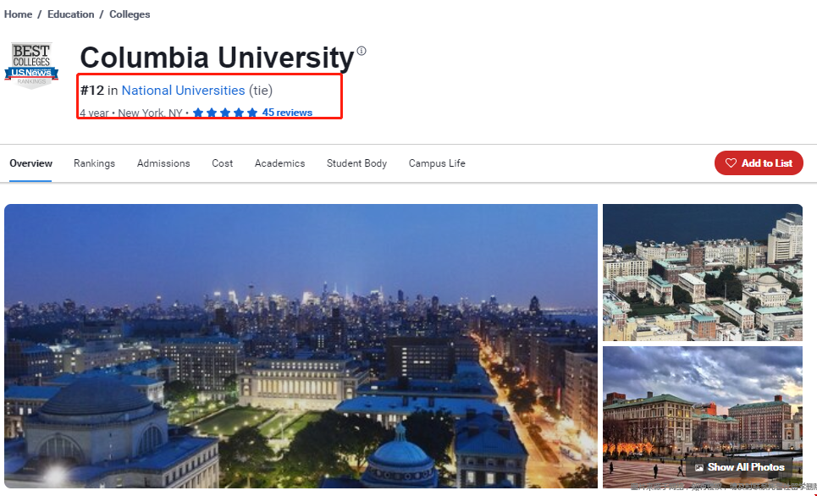Viewport: 817px width, 496px height.
Task: Open the National Universities ranking link
Action: (183, 91)
